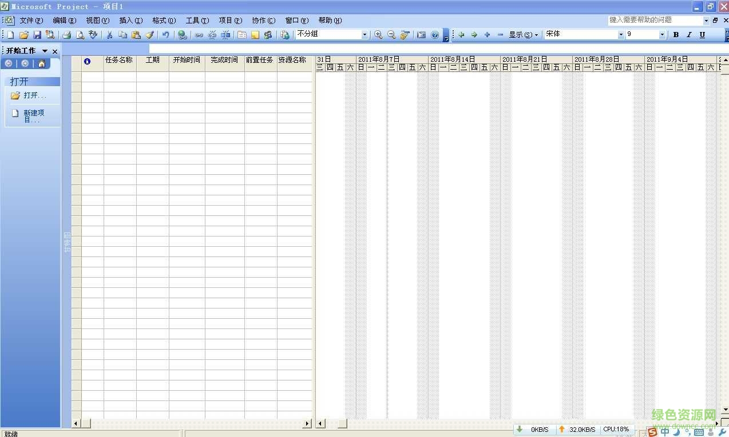
Task: Open Task Information icon
Action: 242,35
